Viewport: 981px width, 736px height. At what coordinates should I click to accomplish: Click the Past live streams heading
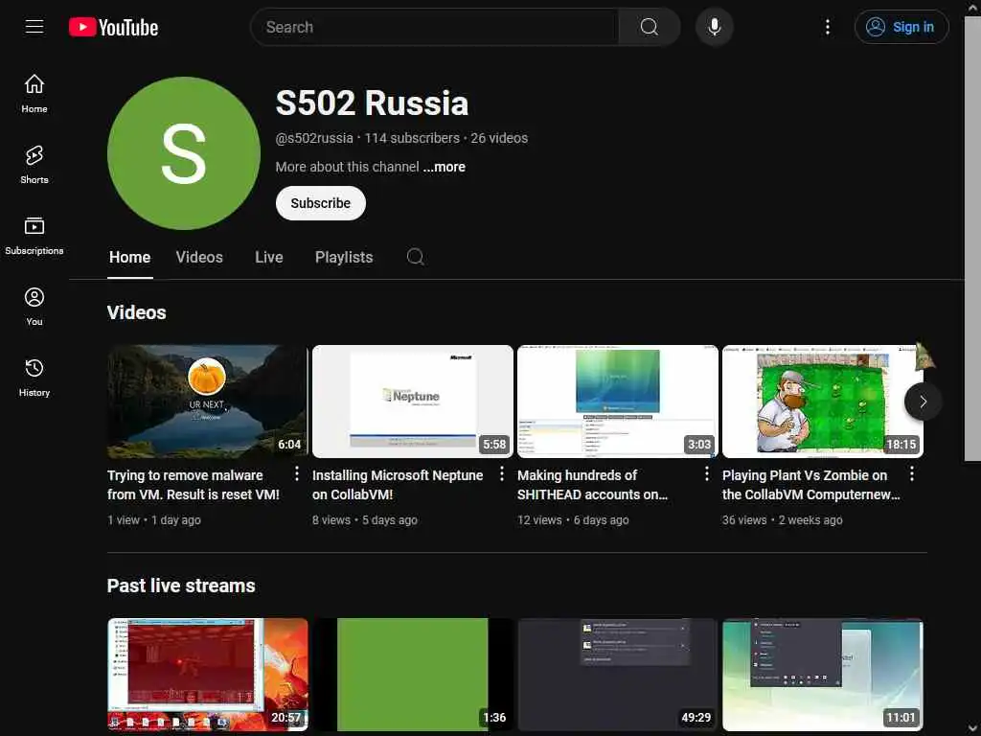(181, 586)
